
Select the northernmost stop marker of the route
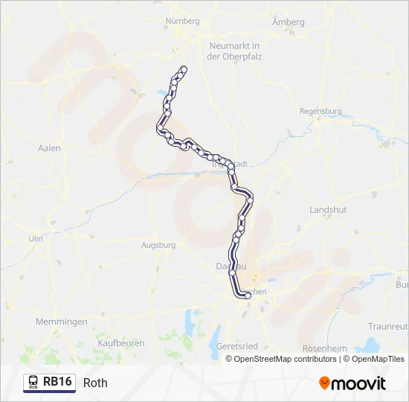[x=184, y=69]
